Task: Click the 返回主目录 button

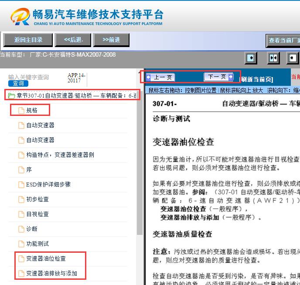Action: [28, 40]
